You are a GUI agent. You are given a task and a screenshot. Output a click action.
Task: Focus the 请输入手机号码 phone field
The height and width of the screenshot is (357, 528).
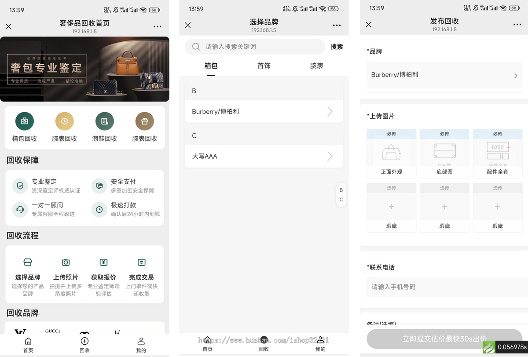tap(447, 287)
